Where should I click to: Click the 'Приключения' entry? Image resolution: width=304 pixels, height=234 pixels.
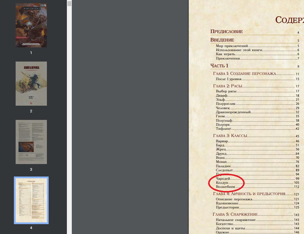pos(228,58)
